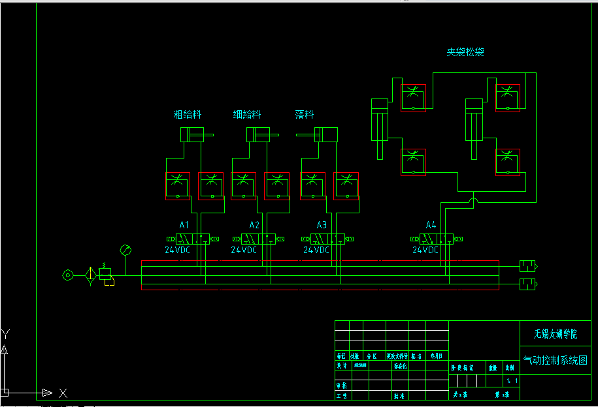598x407 pixels.
Task: Click the 细给料 label
Action: pos(247,114)
